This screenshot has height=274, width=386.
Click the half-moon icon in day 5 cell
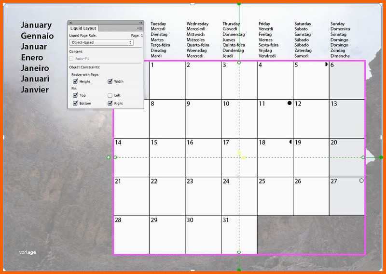[326, 64]
